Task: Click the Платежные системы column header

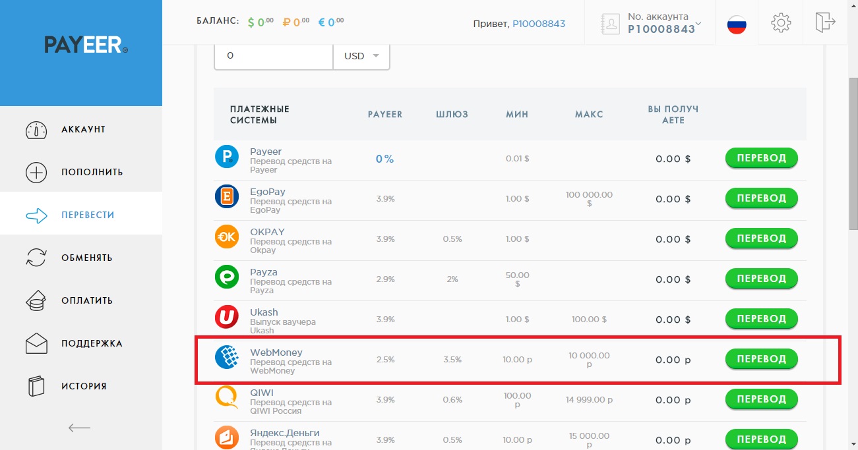Action: (x=260, y=115)
